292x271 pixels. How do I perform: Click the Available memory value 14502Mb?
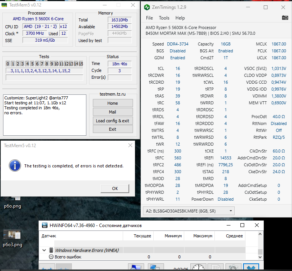click(x=120, y=26)
